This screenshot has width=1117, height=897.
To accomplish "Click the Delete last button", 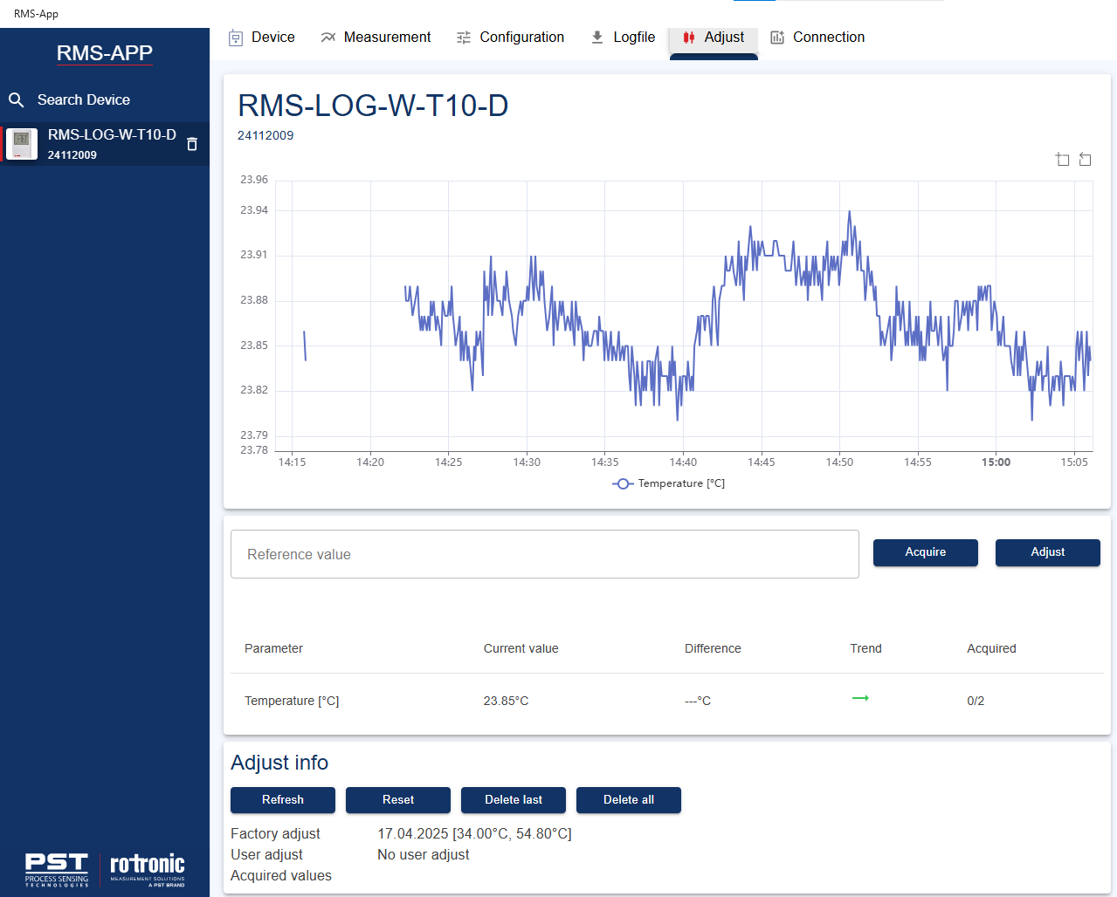I will [x=514, y=800].
